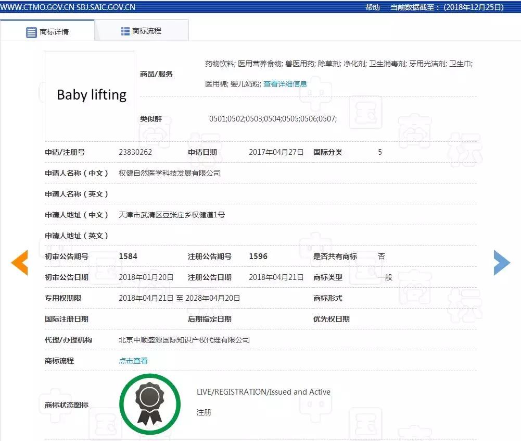Click the green registration status medal icon

coord(150,404)
